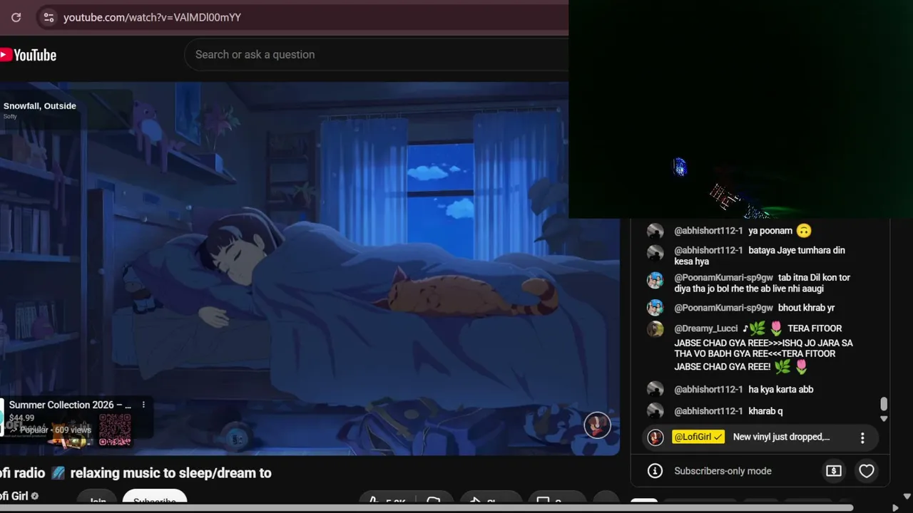Click the Lofi Girl channel watermark on video
Image resolution: width=913 pixels, height=513 pixels.
click(597, 425)
